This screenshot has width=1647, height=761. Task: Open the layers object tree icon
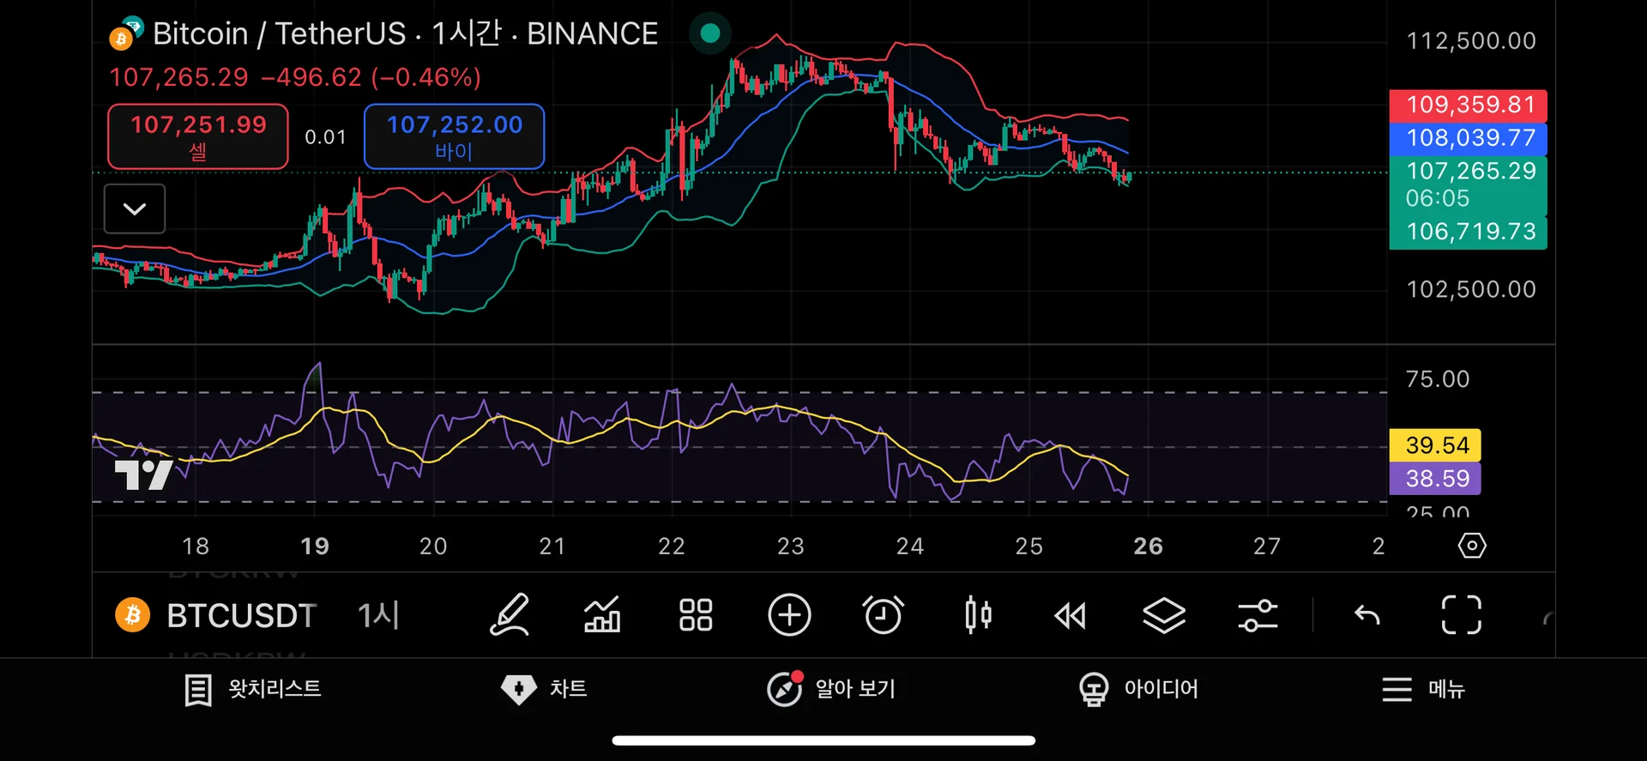[x=1164, y=615]
